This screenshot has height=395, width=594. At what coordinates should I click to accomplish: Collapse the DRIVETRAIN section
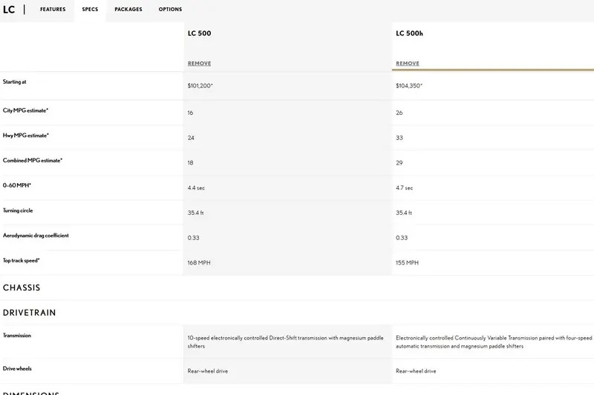tap(29, 313)
